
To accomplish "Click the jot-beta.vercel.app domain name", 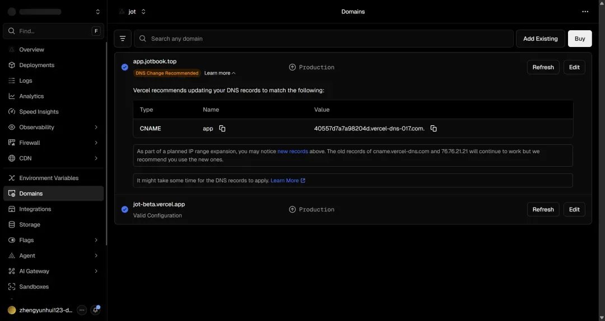I will point(159,204).
